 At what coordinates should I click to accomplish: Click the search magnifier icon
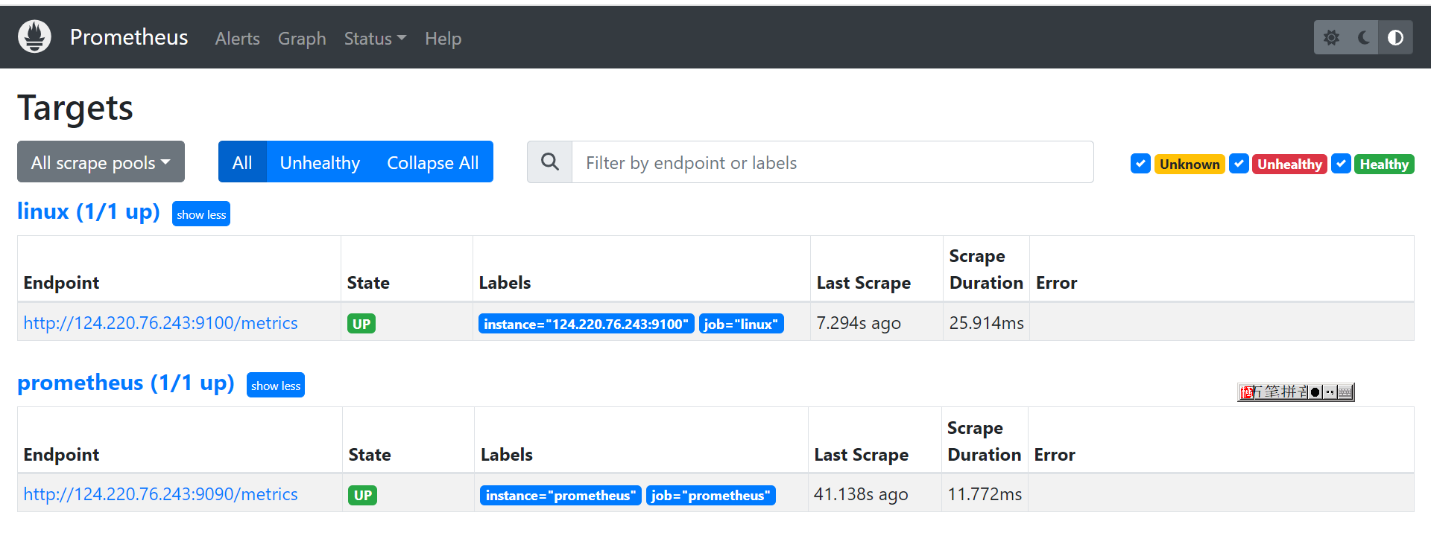pos(550,162)
